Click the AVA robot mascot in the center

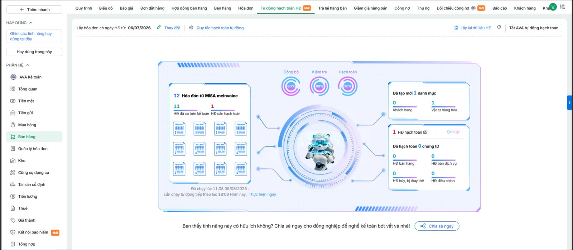[x=319, y=151]
